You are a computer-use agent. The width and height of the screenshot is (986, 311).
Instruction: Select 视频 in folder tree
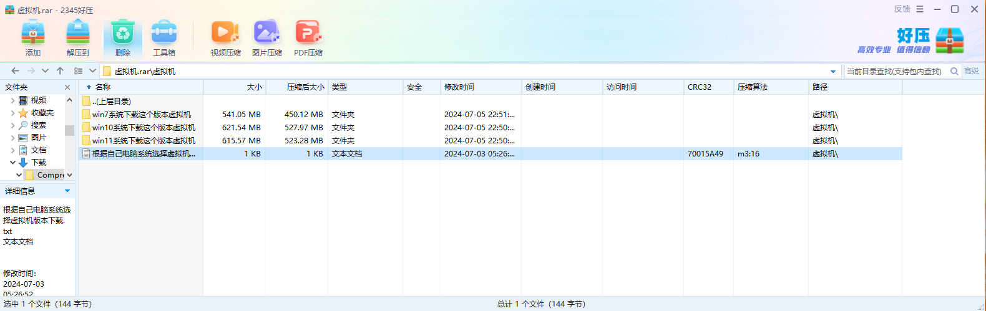tap(39, 100)
